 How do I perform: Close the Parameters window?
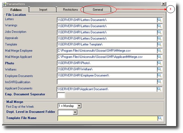click(x=163, y=4)
